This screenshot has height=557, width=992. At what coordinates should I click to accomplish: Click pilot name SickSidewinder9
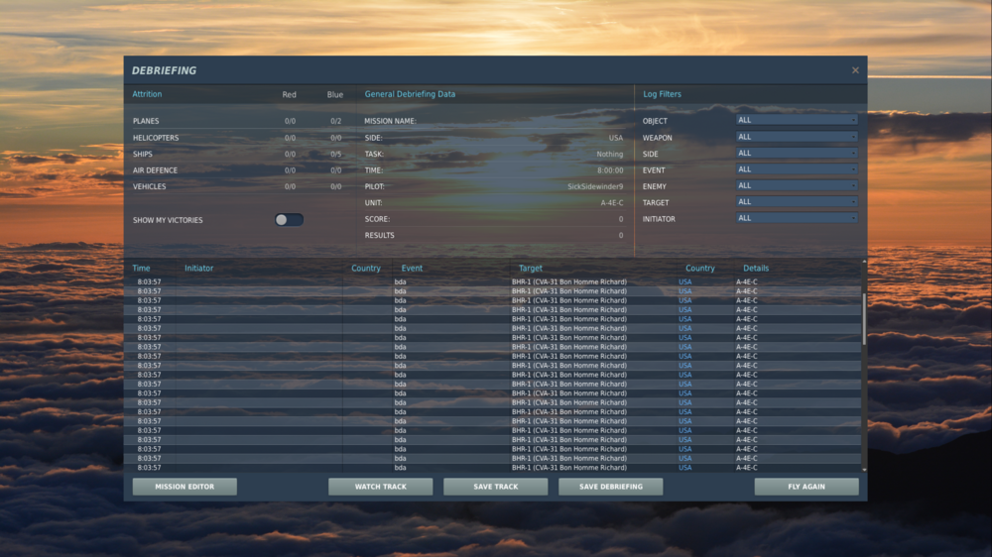click(x=595, y=186)
